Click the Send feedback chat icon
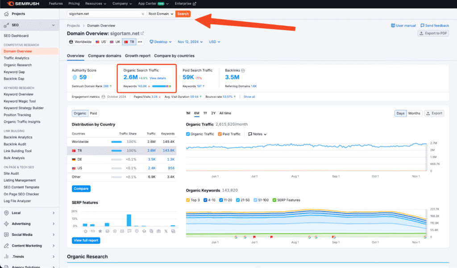 click(x=422, y=26)
